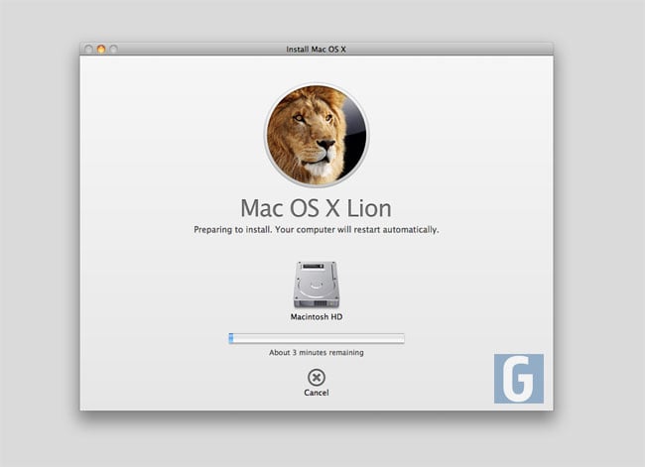
Task: Click the "Macintosh HD" drive label
Action: (x=317, y=317)
